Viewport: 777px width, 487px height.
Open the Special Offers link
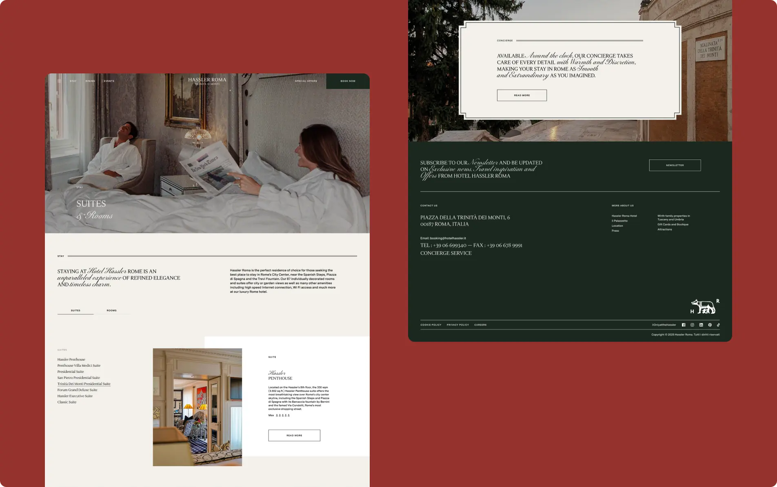coord(306,81)
